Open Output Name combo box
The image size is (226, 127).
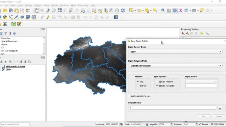coord(201,81)
